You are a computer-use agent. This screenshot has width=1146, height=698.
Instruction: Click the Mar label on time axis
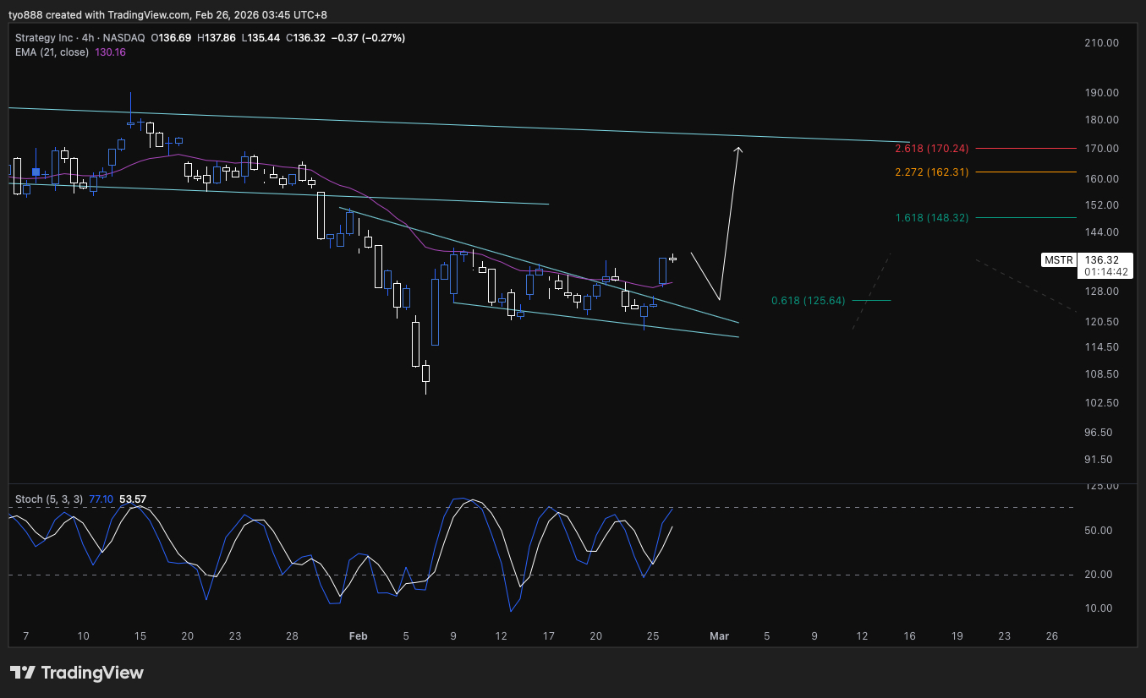719,635
